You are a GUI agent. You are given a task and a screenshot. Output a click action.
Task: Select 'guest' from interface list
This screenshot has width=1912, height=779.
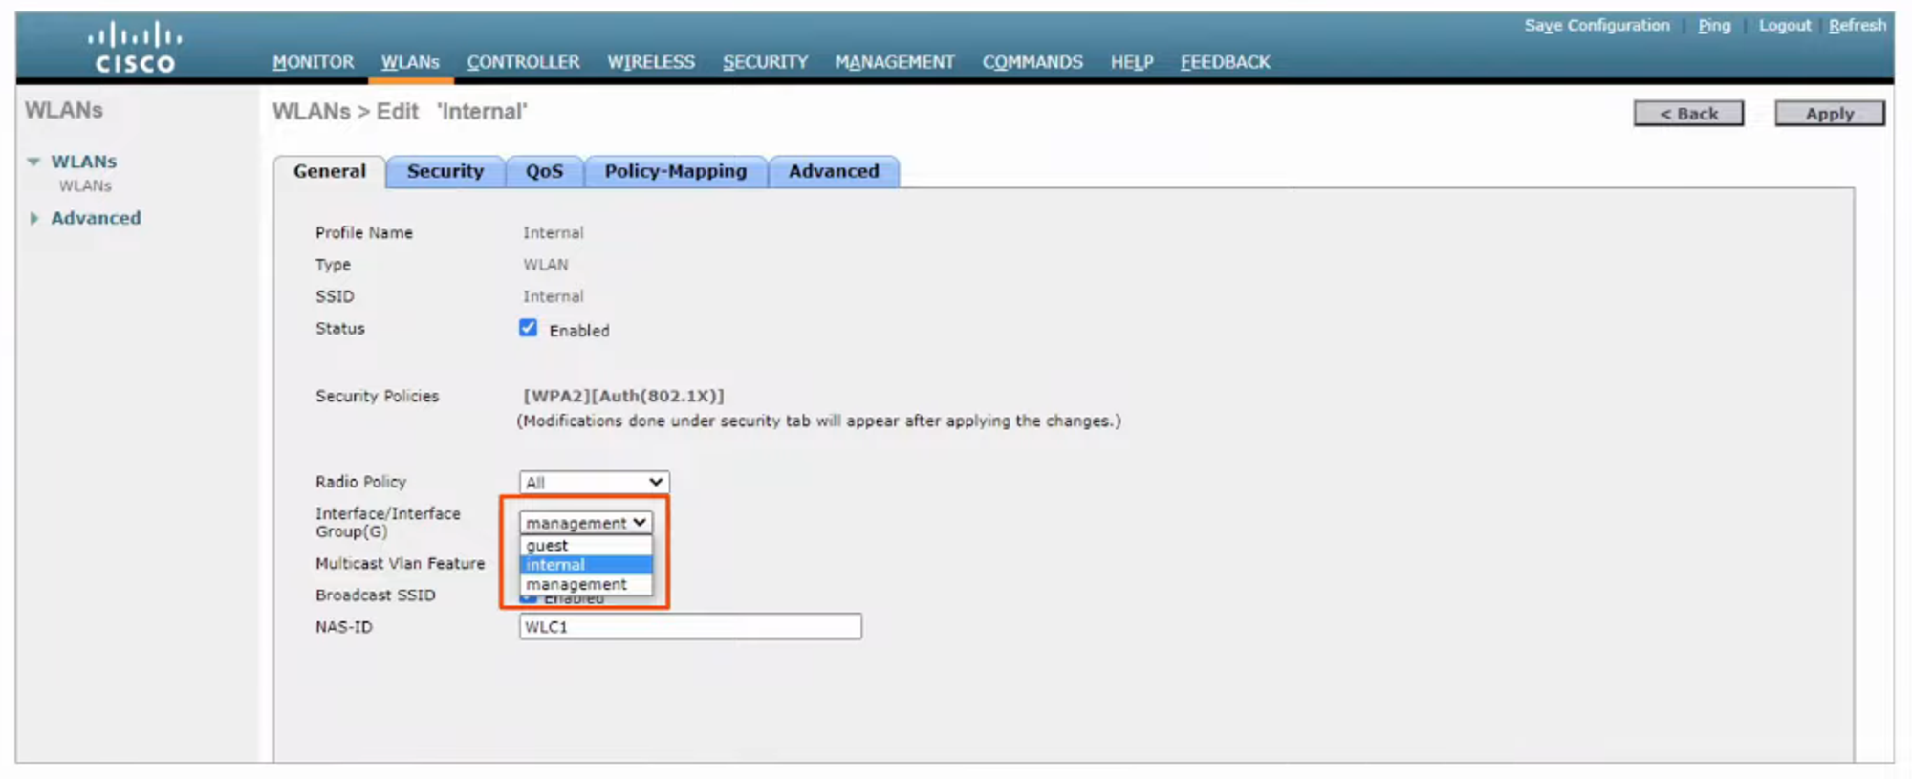point(548,545)
